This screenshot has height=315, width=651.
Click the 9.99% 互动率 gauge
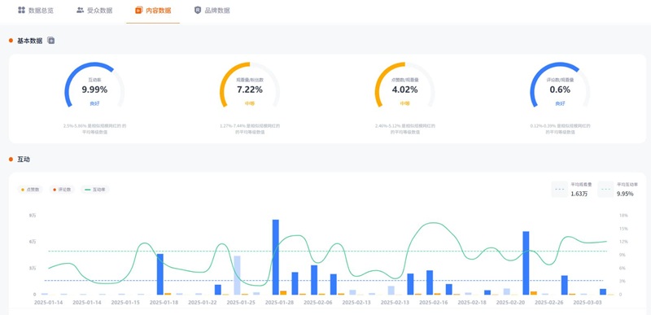[94, 85]
